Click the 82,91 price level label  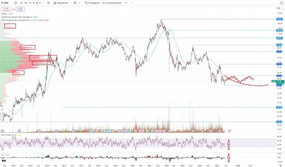pyautogui.click(x=279, y=52)
